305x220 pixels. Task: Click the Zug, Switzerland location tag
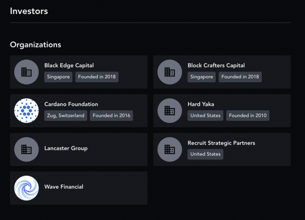click(x=66, y=115)
